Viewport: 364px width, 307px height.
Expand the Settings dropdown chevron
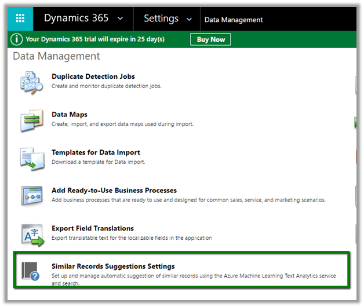click(x=189, y=19)
